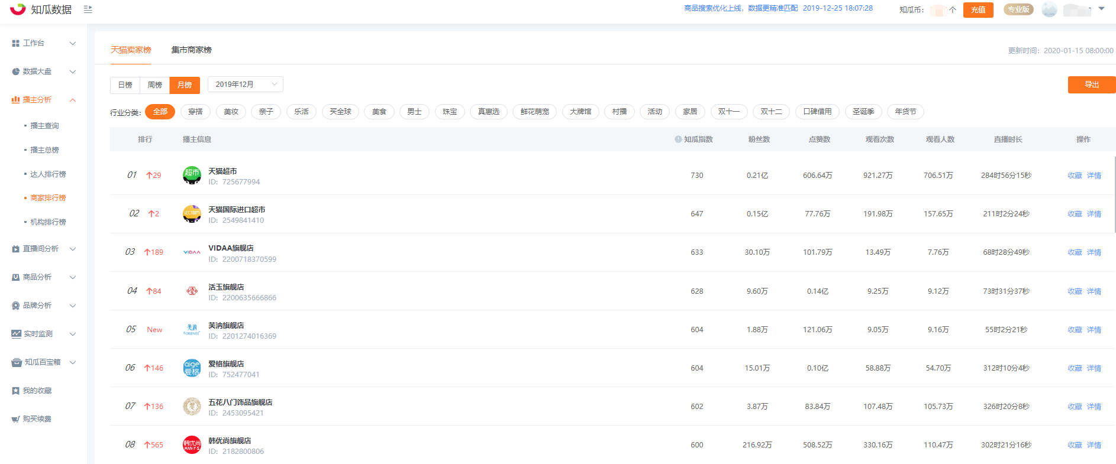Image resolution: width=1116 pixels, height=464 pixels.
Task: Click the 数据大盘 pie chart icon
Action: click(16, 72)
